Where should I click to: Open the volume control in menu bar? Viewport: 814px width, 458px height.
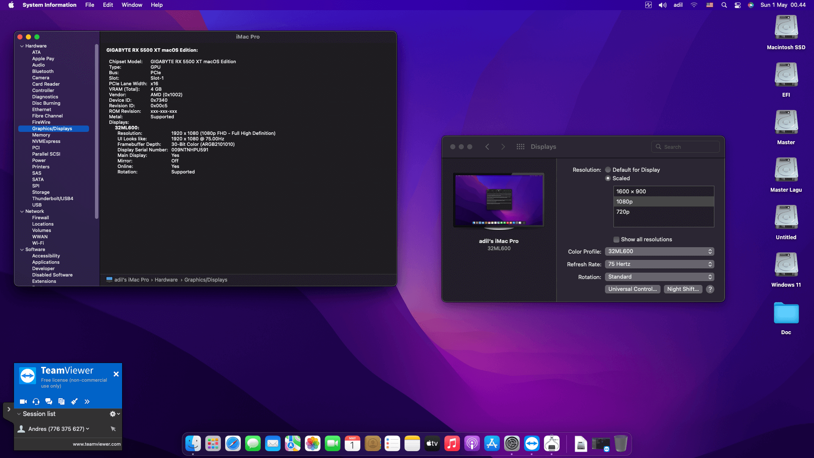pyautogui.click(x=663, y=5)
